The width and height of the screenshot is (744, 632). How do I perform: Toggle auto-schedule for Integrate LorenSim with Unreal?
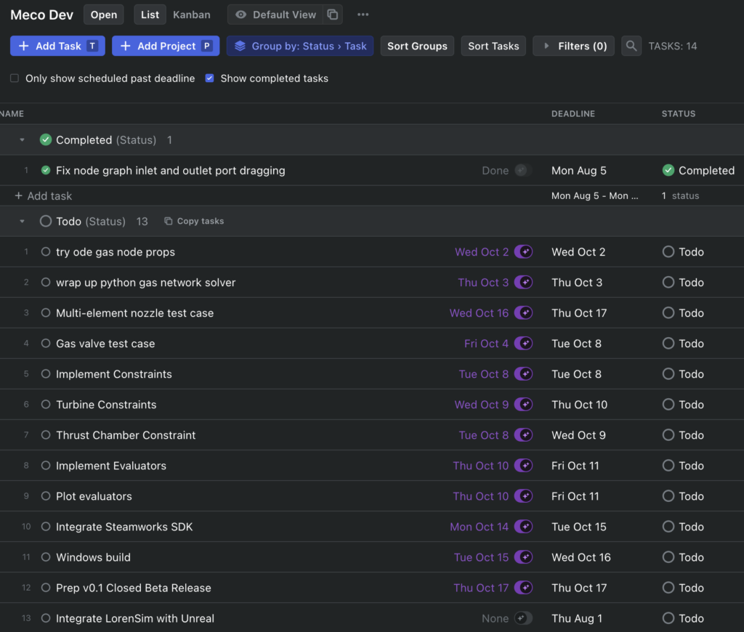[x=523, y=618]
